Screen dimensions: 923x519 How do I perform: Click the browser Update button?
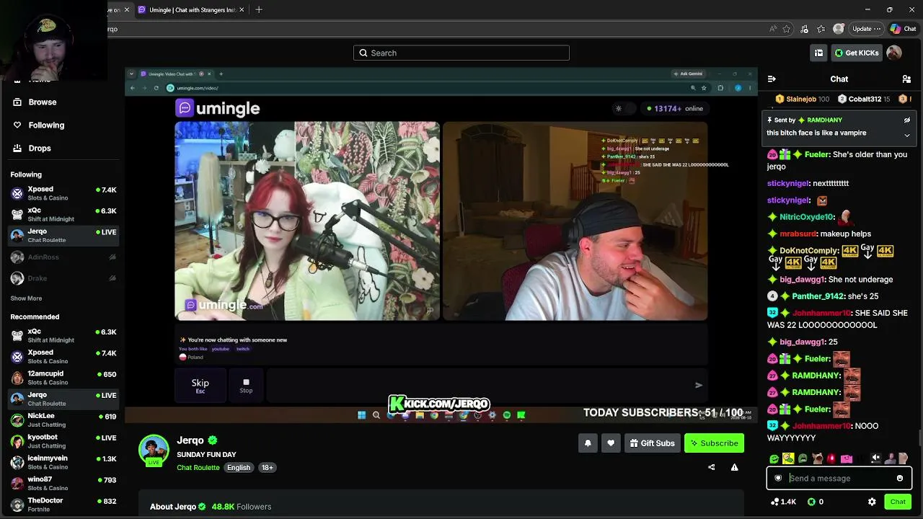coord(866,29)
